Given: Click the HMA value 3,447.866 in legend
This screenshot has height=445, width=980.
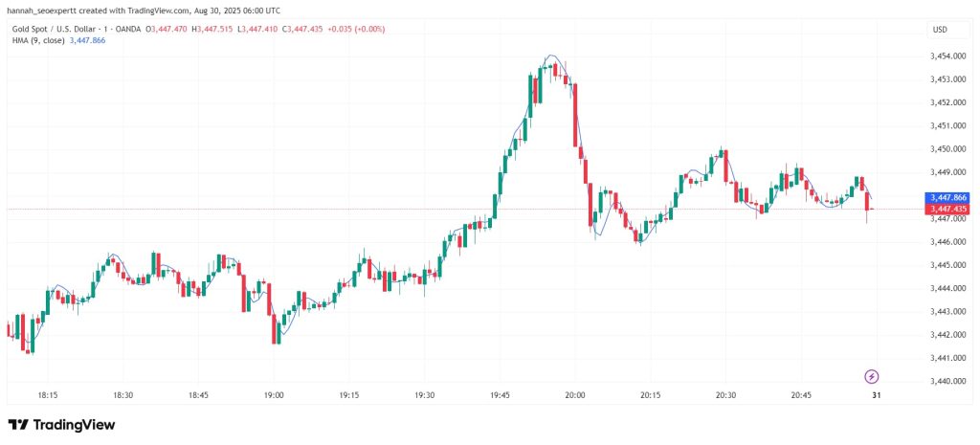Looking at the screenshot, I should [87, 40].
